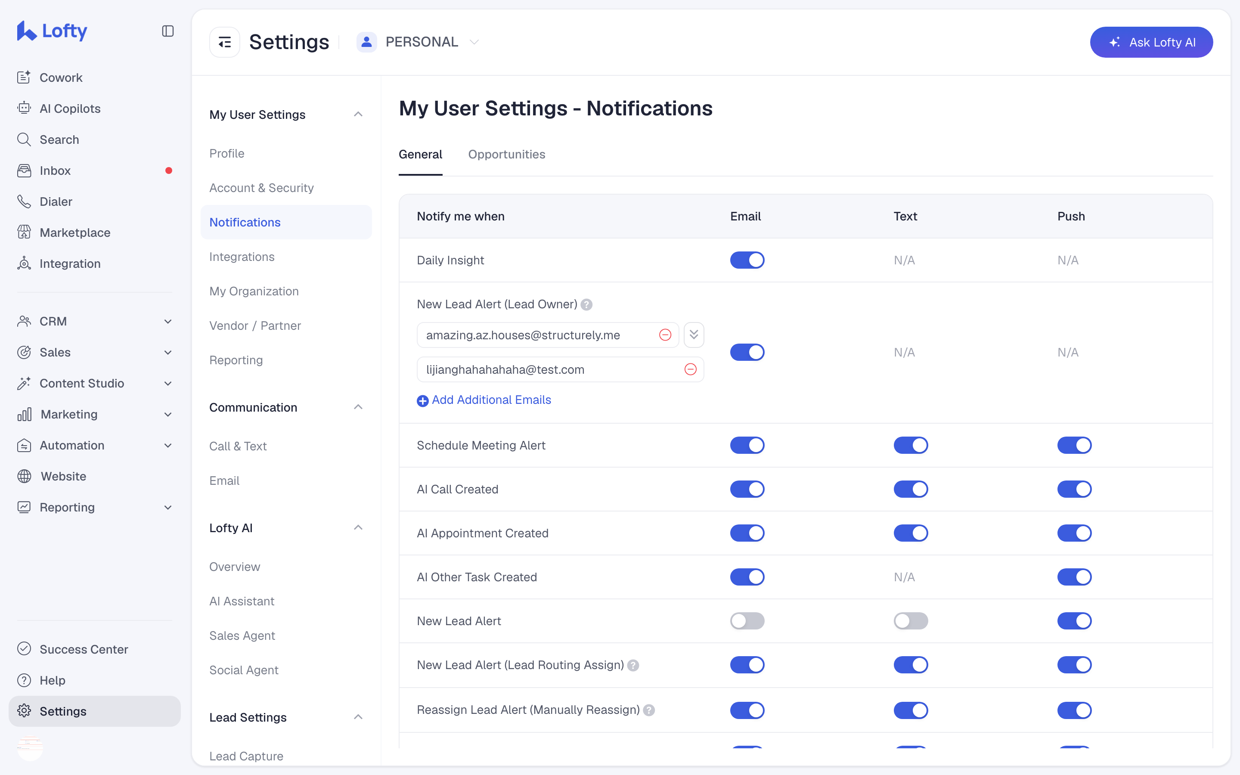
Task: Open the Account & Security settings page
Action: coord(261,188)
